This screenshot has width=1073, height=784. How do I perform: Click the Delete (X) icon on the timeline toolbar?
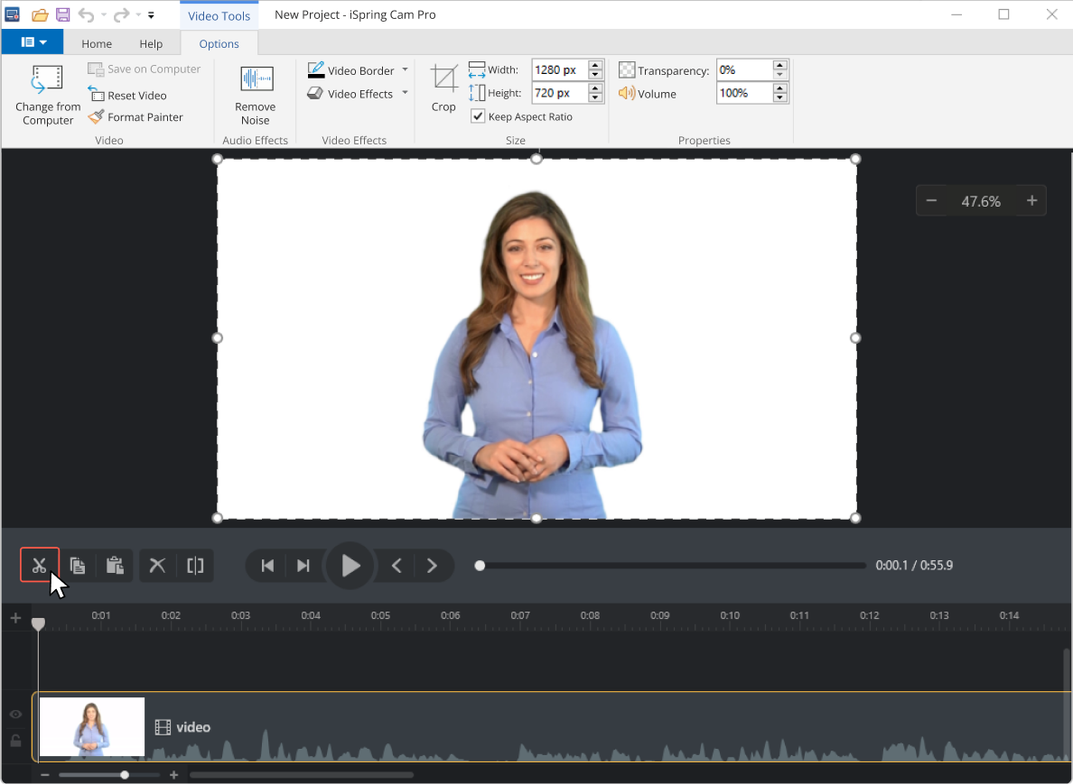coord(156,565)
